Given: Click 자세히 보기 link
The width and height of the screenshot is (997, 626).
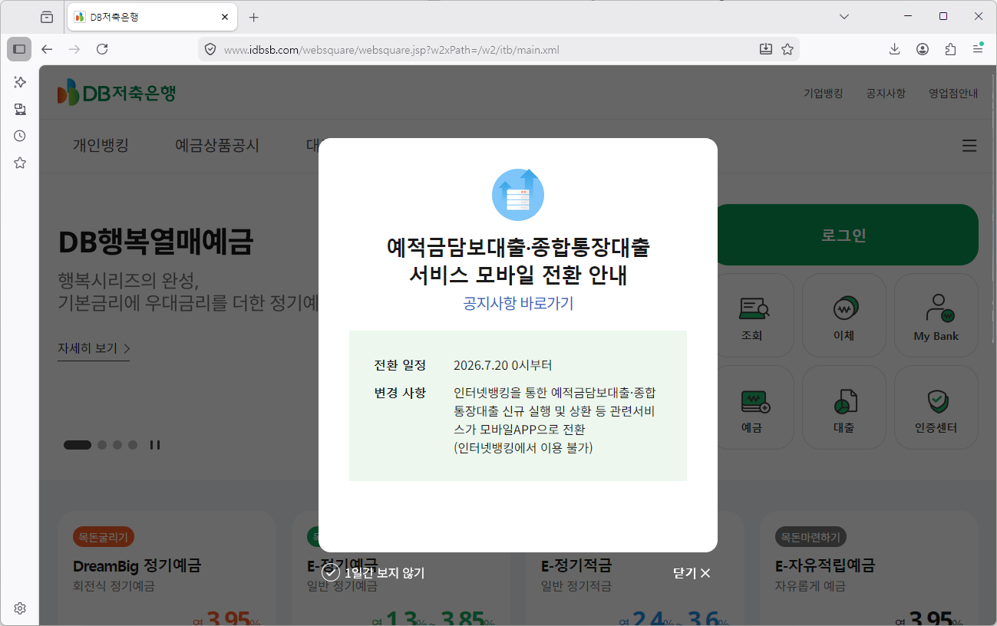Looking at the screenshot, I should [x=94, y=349].
